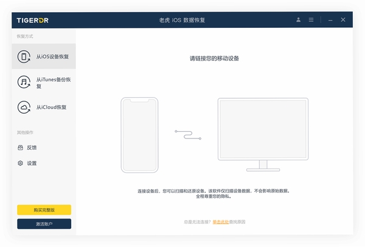This screenshot has width=365, height=247.
Task: Click the 全程尊重您的隐私 text line
Action: pyautogui.click(x=214, y=197)
